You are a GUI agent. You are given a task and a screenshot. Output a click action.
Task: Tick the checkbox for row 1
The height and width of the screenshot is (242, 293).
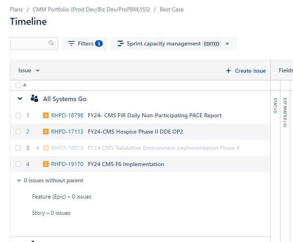18,115
